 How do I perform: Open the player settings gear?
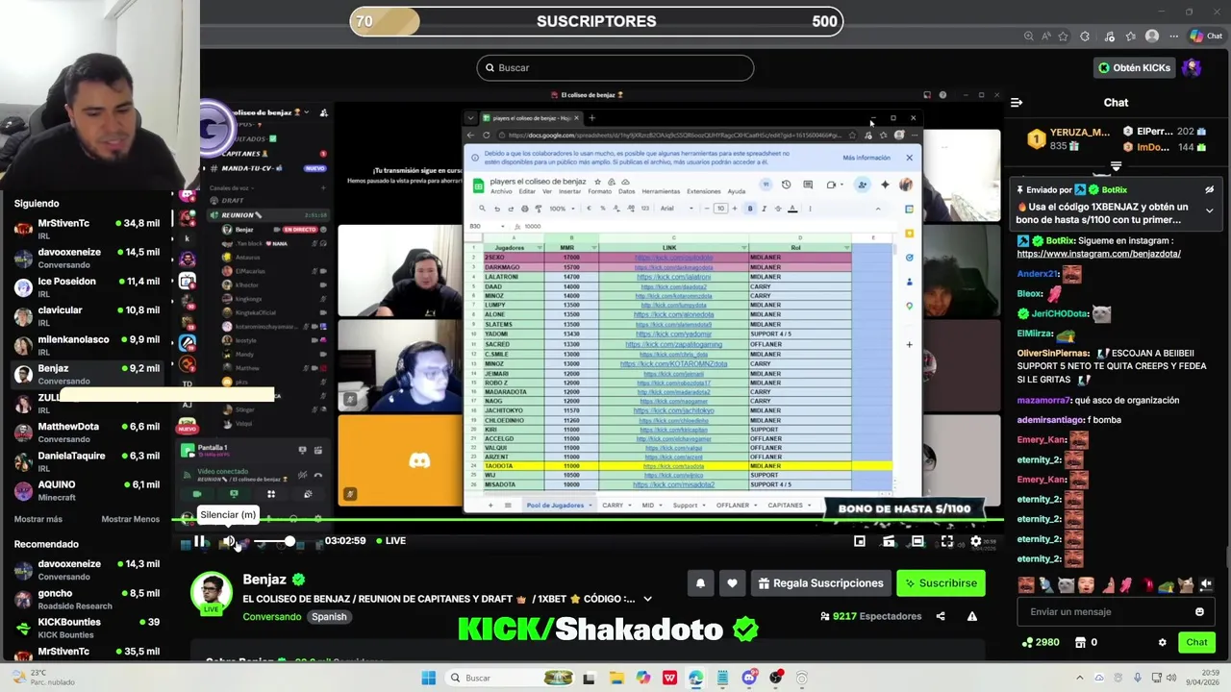coord(976,541)
